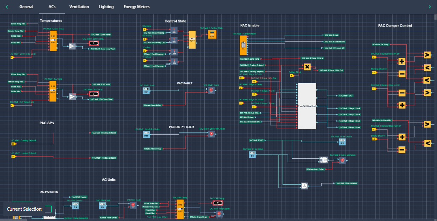
Task: Select the PAC Dirty Filter alarm bell block
Action: (x=212, y=134)
